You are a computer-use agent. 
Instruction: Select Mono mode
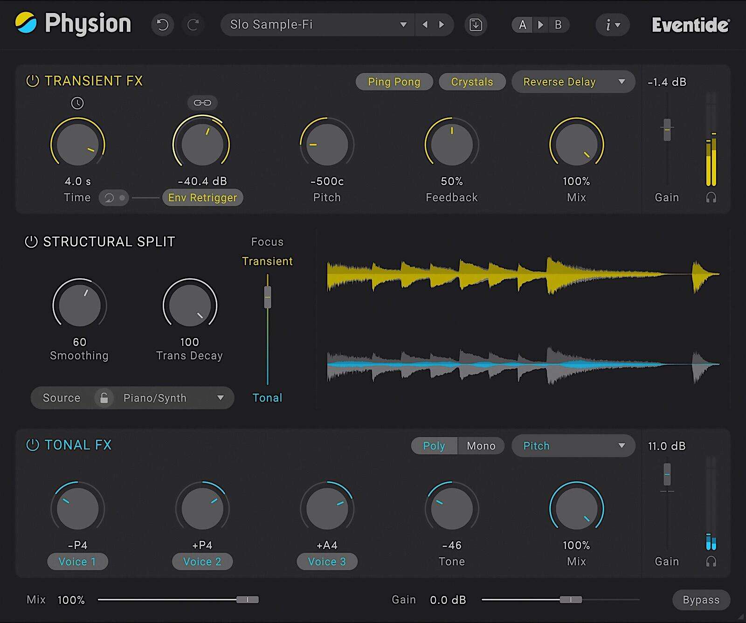pos(481,446)
